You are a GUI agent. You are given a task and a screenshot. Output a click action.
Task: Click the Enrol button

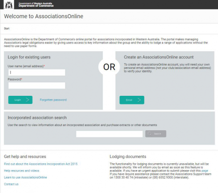[132, 100]
